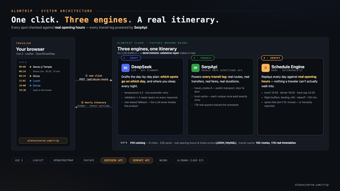Click the TRAVELER section label
The height and width of the screenshot is (191, 340).
[x=24, y=43]
